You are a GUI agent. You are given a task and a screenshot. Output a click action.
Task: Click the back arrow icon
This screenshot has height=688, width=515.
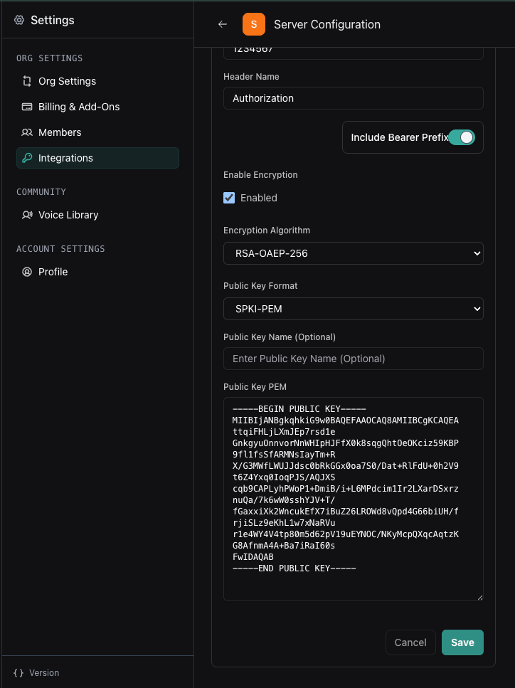pos(223,24)
